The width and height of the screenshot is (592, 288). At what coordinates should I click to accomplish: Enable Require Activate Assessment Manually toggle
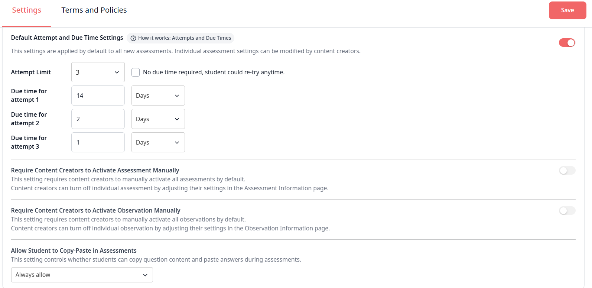[567, 171]
